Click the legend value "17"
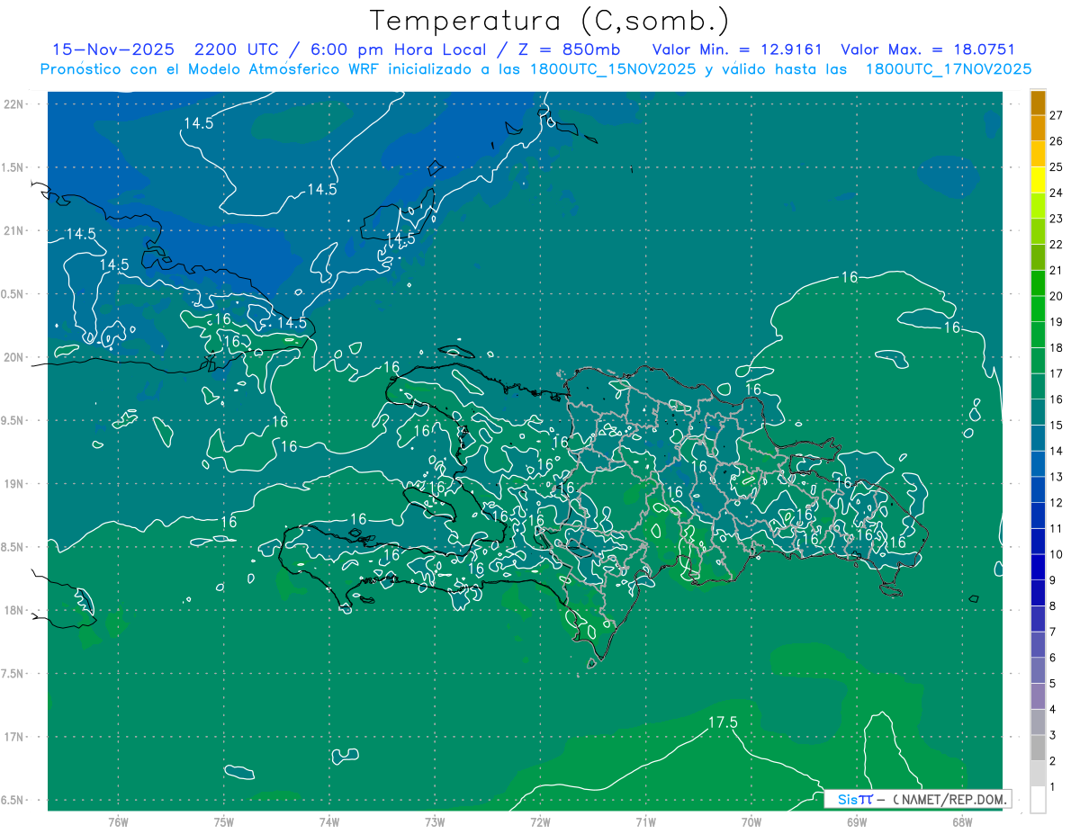This screenshot has height=834, width=1080. coord(1057,373)
